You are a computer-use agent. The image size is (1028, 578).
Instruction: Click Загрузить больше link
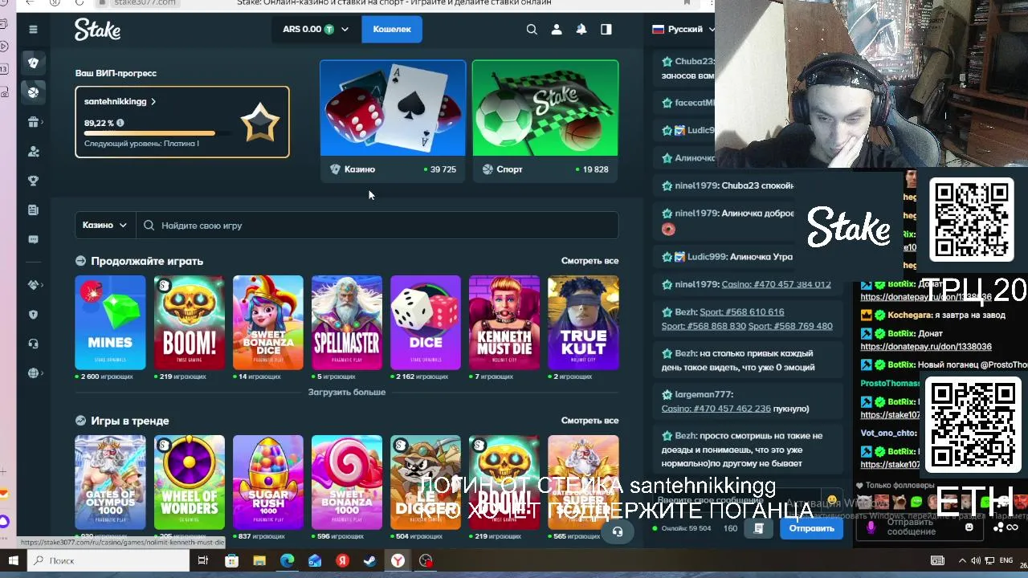pyautogui.click(x=347, y=393)
